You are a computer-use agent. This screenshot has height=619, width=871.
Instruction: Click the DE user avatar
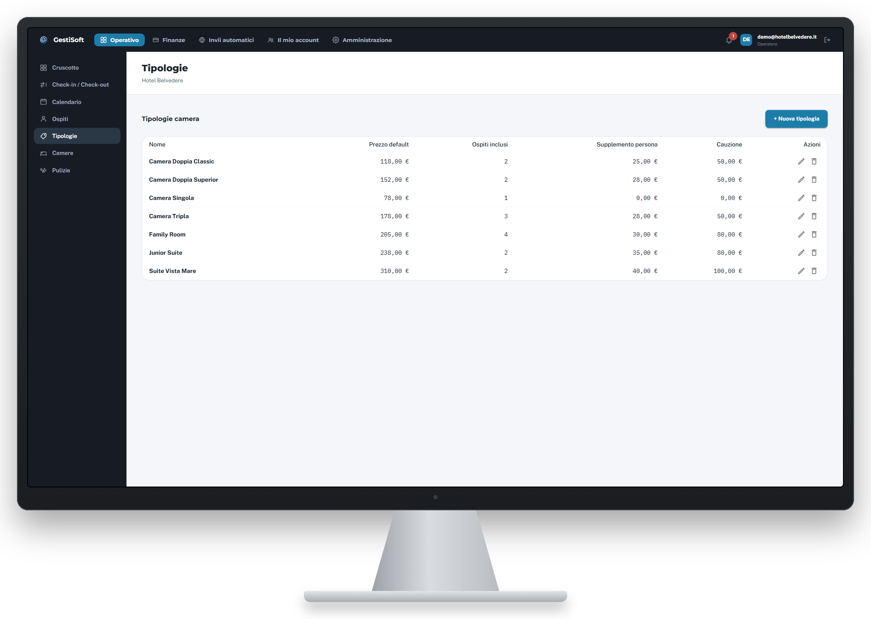click(x=746, y=39)
